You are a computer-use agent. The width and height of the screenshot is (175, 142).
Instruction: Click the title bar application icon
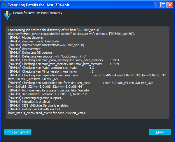(x=4, y=5)
